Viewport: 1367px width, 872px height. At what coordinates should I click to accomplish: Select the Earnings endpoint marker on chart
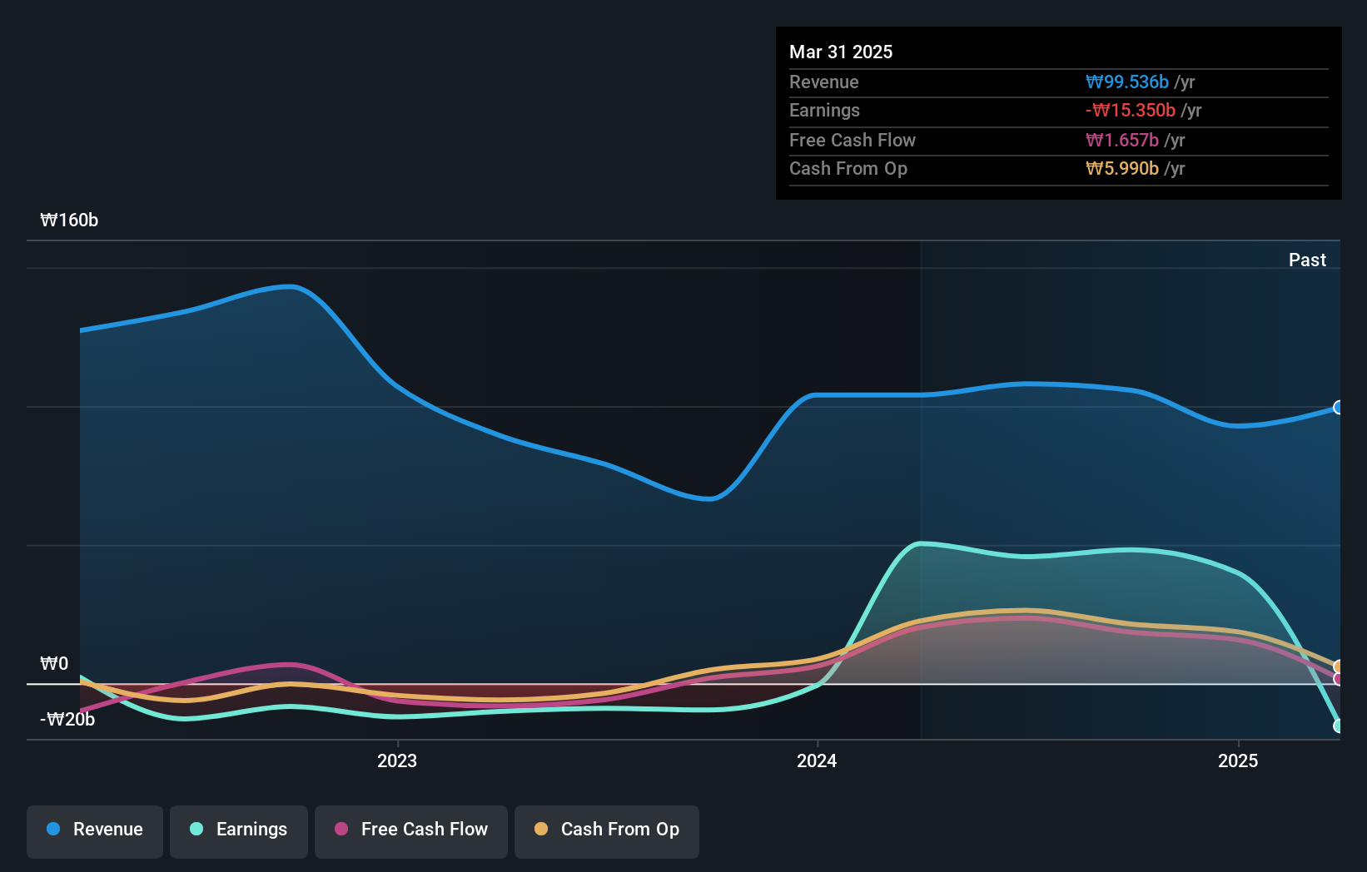click(1338, 726)
